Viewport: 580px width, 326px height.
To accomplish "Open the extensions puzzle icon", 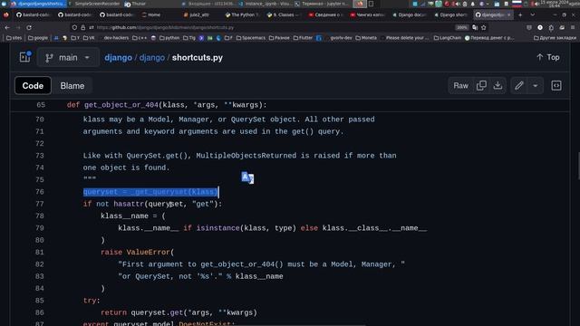I will pyautogui.click(x=551, y=27).
